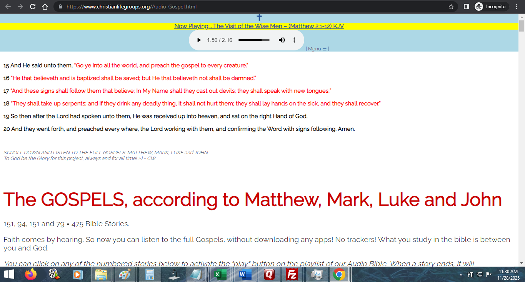525x282 pixels.
Task: Mute the audio player volume
Action: 282,40
